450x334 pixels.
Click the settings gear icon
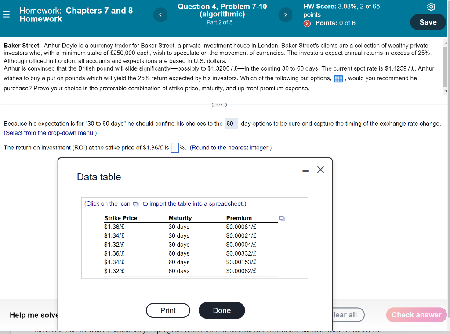(431, 7)
